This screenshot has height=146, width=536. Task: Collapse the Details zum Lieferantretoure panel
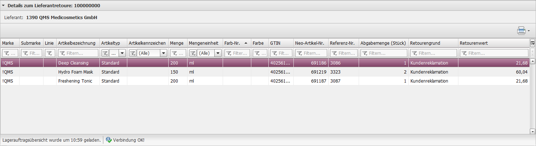click(4, 5)
